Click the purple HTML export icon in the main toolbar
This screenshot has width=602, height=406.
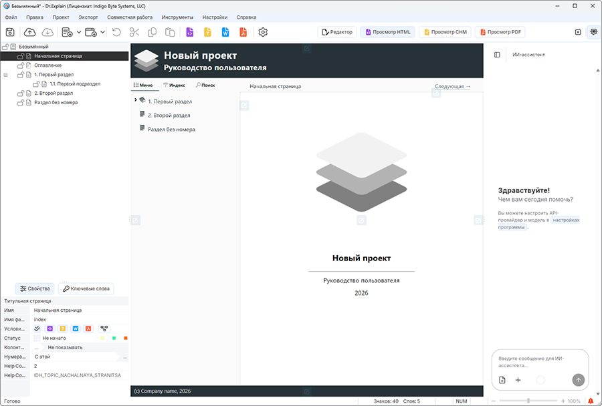coord(190,32)
